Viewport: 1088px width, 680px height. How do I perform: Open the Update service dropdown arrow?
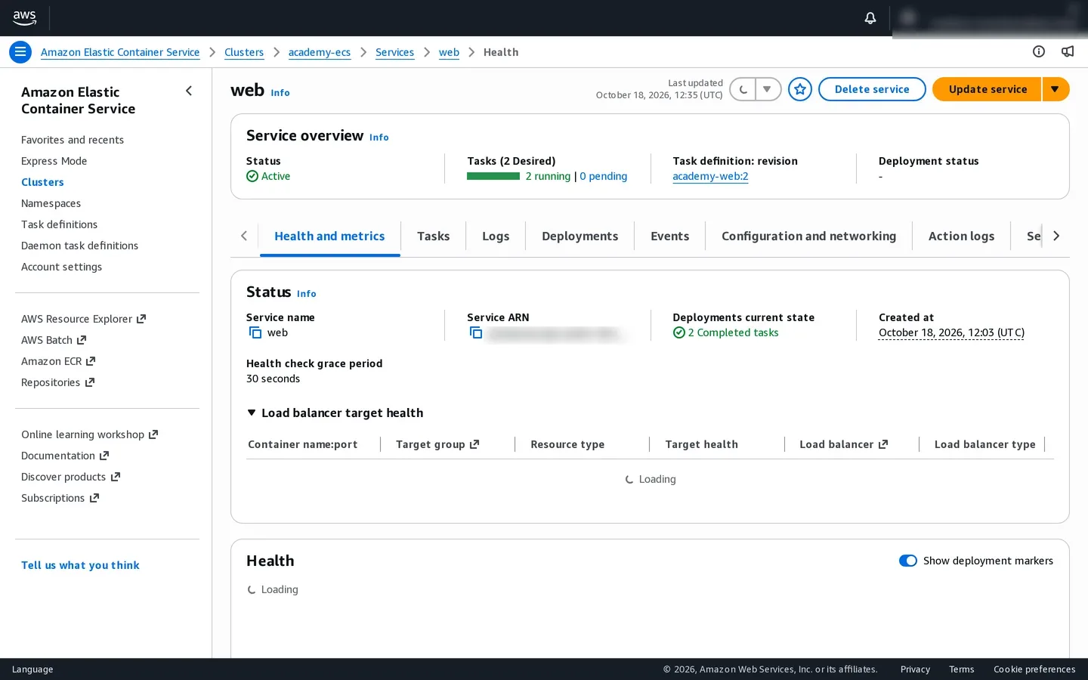pyautogui.click(x=1056, y=89)
